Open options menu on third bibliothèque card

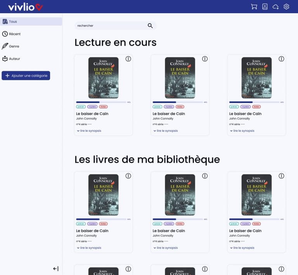(x=281, y=176)
